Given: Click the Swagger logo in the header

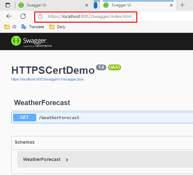Looking at the screenshot, I should pos(31,42).
